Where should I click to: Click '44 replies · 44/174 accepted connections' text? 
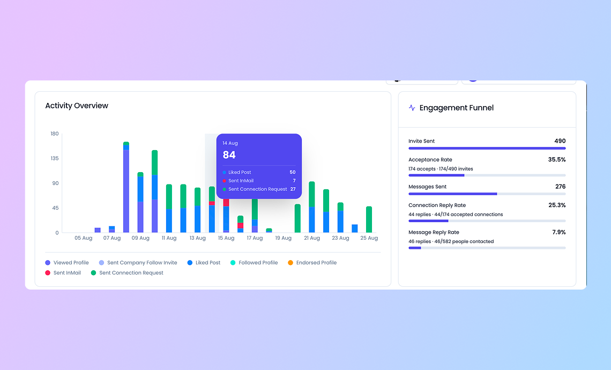pos(456,214)
